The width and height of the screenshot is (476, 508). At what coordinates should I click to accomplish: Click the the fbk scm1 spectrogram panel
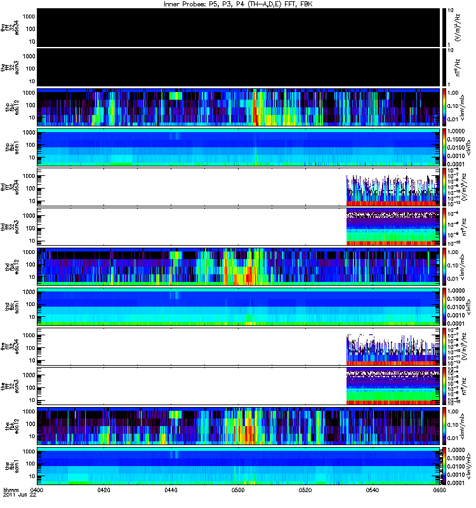point(239,466)
